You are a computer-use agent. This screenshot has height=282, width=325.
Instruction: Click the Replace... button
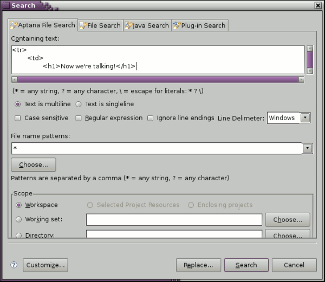pyautogui.click(x=198, y=265)
